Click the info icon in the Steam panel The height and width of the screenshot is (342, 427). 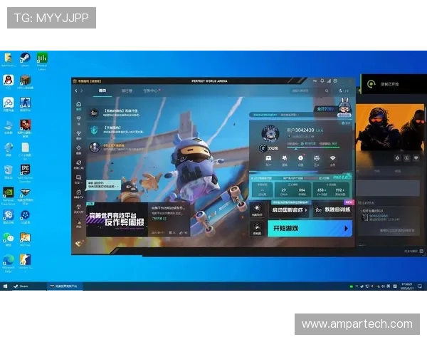point(406,158)
